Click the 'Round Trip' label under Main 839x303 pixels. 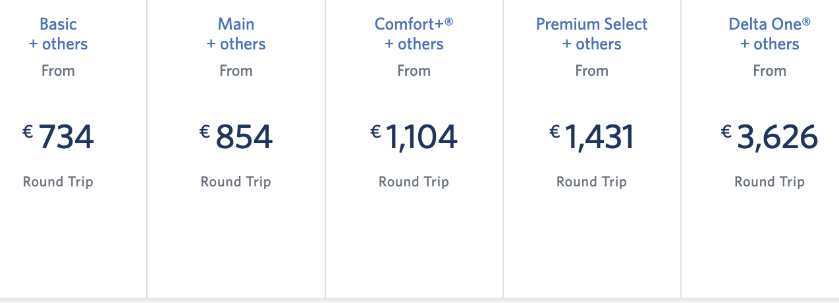236,182
